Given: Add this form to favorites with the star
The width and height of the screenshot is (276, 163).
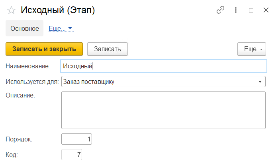Looking at the screenshot, I should point(12,10).
